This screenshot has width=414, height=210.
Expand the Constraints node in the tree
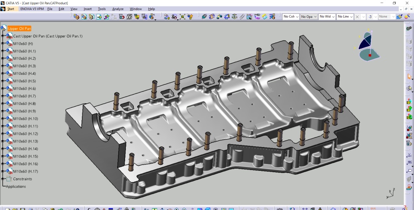point(3,179)
